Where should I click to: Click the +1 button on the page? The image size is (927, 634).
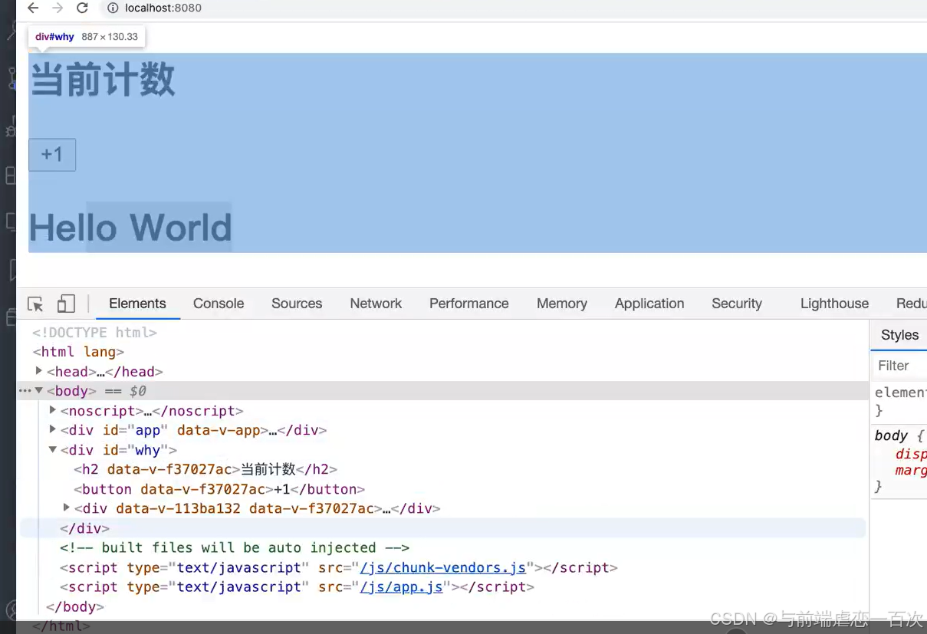tap(52, 155)
